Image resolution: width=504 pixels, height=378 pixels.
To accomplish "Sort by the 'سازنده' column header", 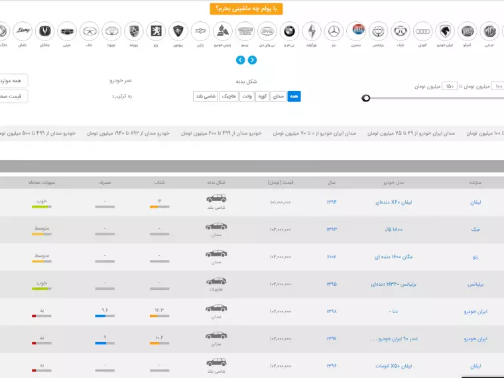I will coord(475,182).
